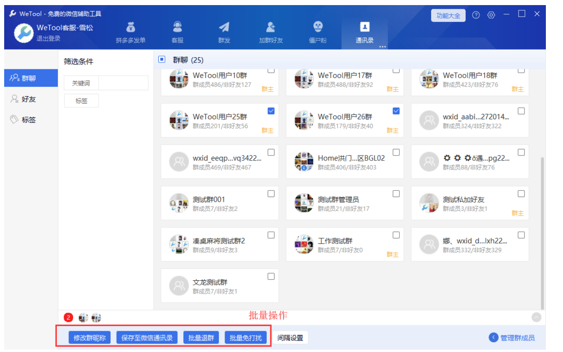Check the wxid_aabi...272014 group checkbox

coord(521,111)
